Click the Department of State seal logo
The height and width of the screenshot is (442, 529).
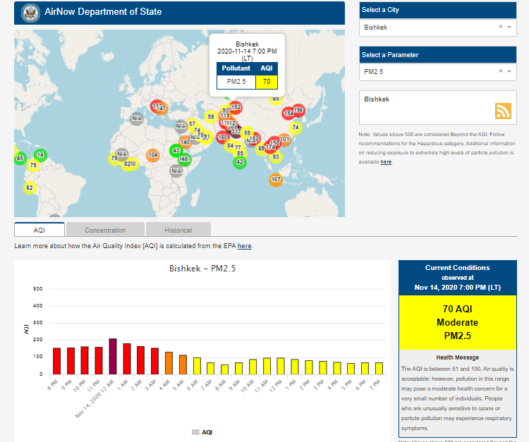30,12
